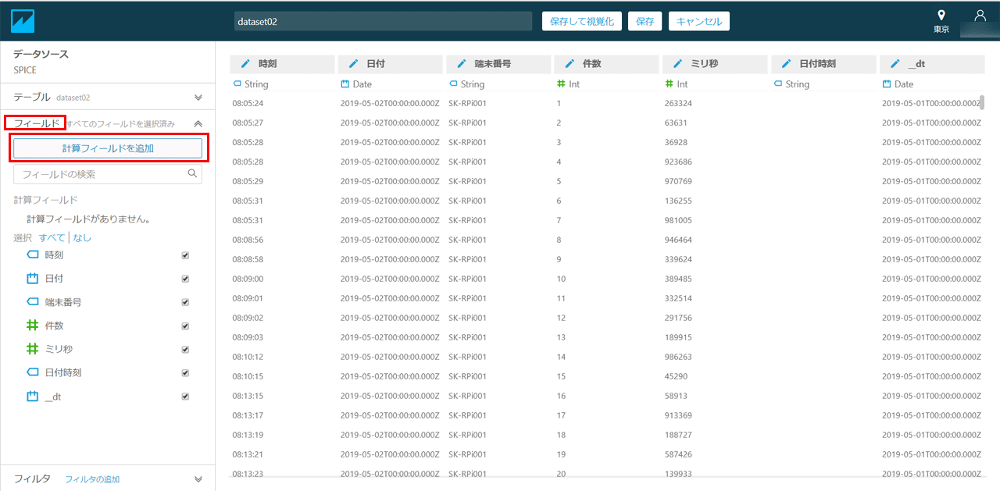Uncheck the ミリ秒 field checkbox

185,349
